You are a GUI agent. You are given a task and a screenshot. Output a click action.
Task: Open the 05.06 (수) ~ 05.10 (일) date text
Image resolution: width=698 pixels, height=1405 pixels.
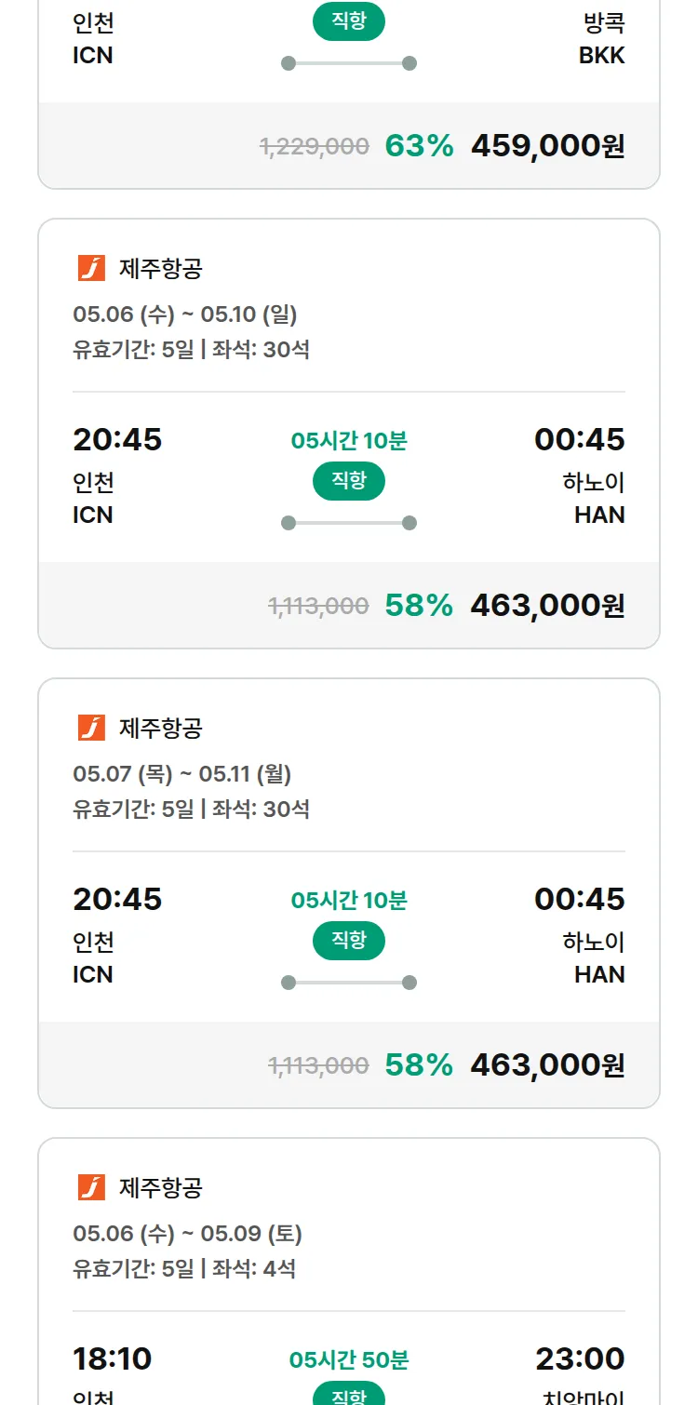click(184, 314)
